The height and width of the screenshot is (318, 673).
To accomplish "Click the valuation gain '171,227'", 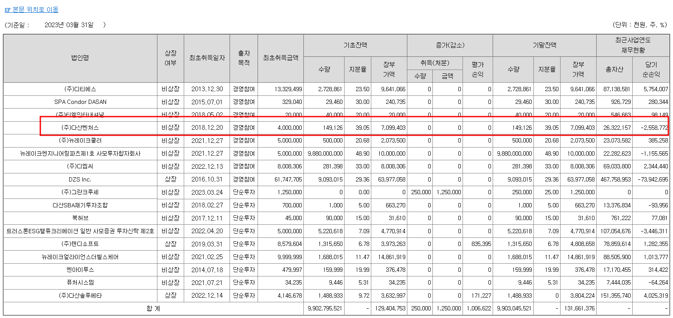I will click(x=481, y=296).
